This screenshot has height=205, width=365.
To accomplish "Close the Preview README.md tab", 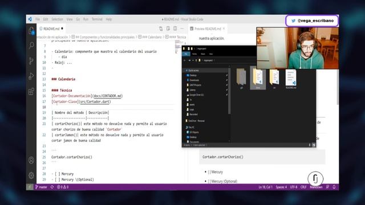I will click(224, 28).
